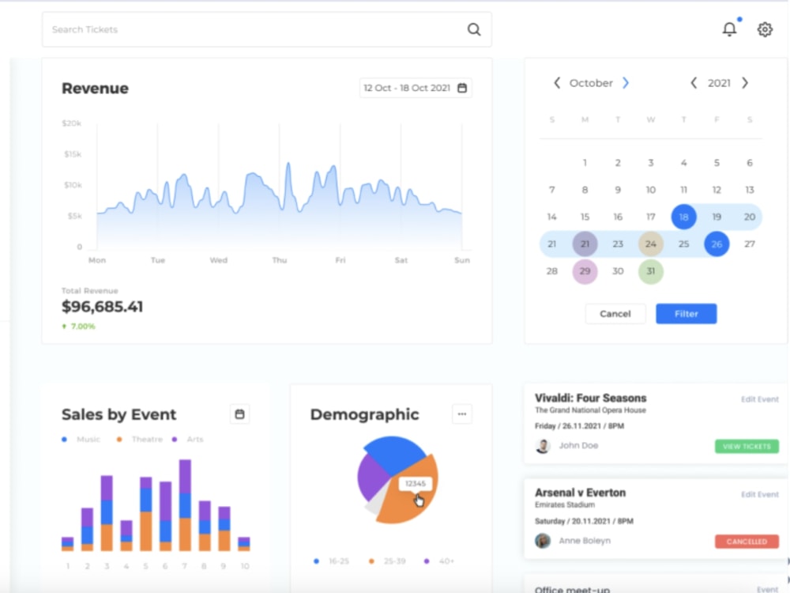Select calendar day 31
The width and height of the screenshot is (790, 593).
[x=651, y=271]
